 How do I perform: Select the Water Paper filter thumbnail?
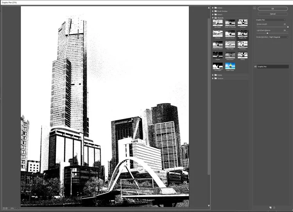tap(230, 67)
